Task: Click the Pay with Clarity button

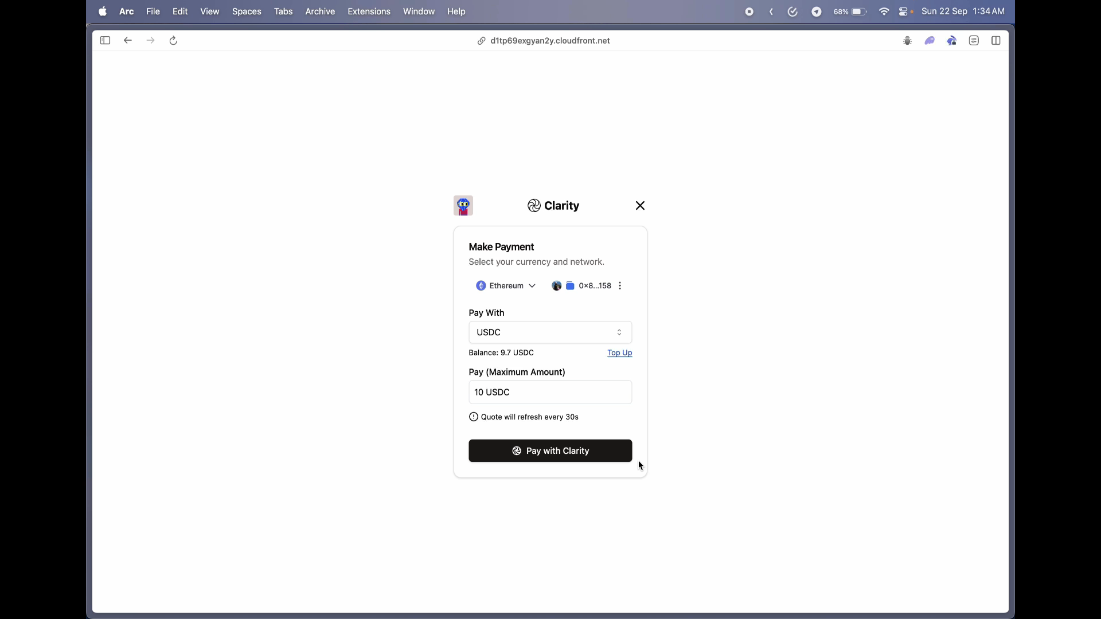Action: (550, 451)
